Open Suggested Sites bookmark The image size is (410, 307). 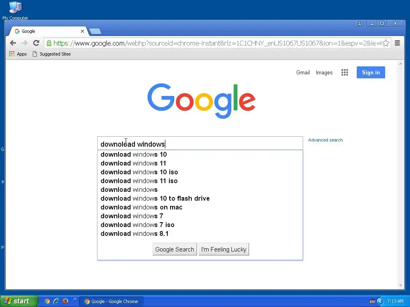tap(52, 54)
